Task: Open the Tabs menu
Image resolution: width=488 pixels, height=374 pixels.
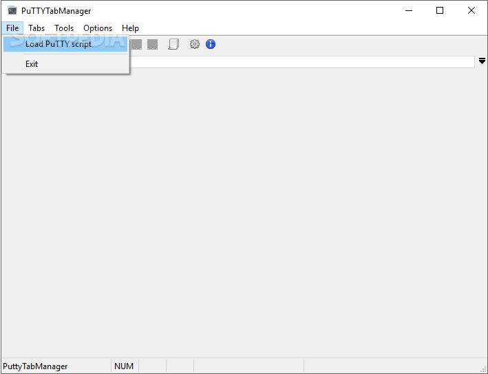Action: pyautogui.click(x=36, y=28)
